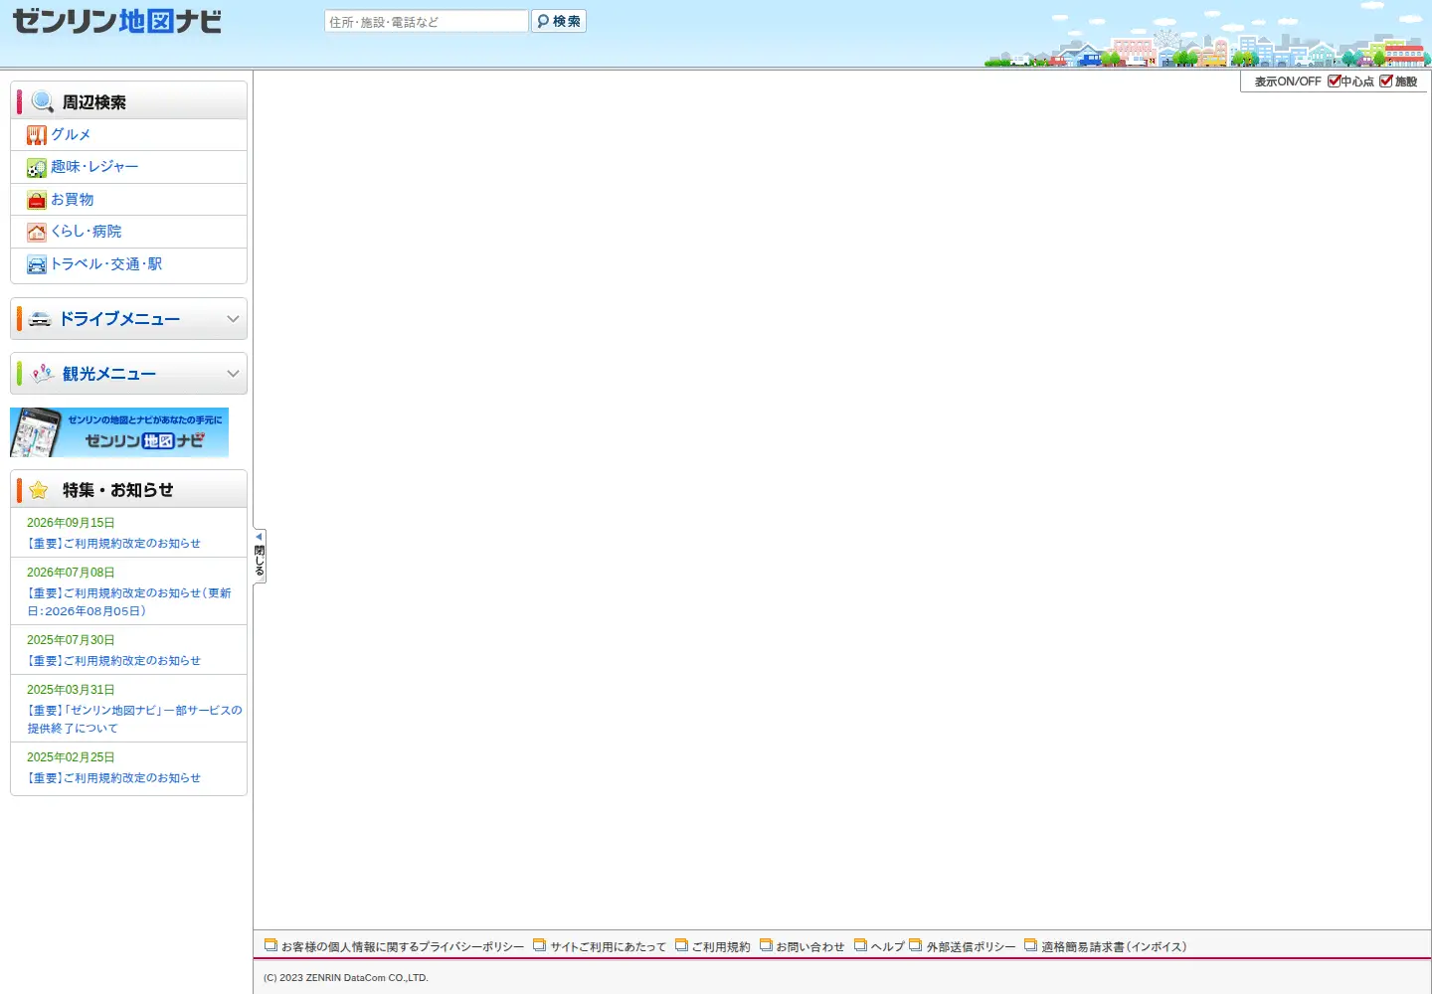Click the window icon before お問い合わせ
Screen dimensions: 1432x994
[766, 945]
